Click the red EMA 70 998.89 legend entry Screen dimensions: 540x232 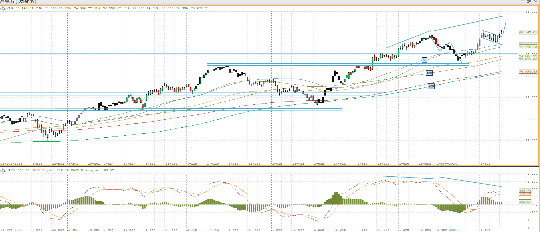[49, 8]
